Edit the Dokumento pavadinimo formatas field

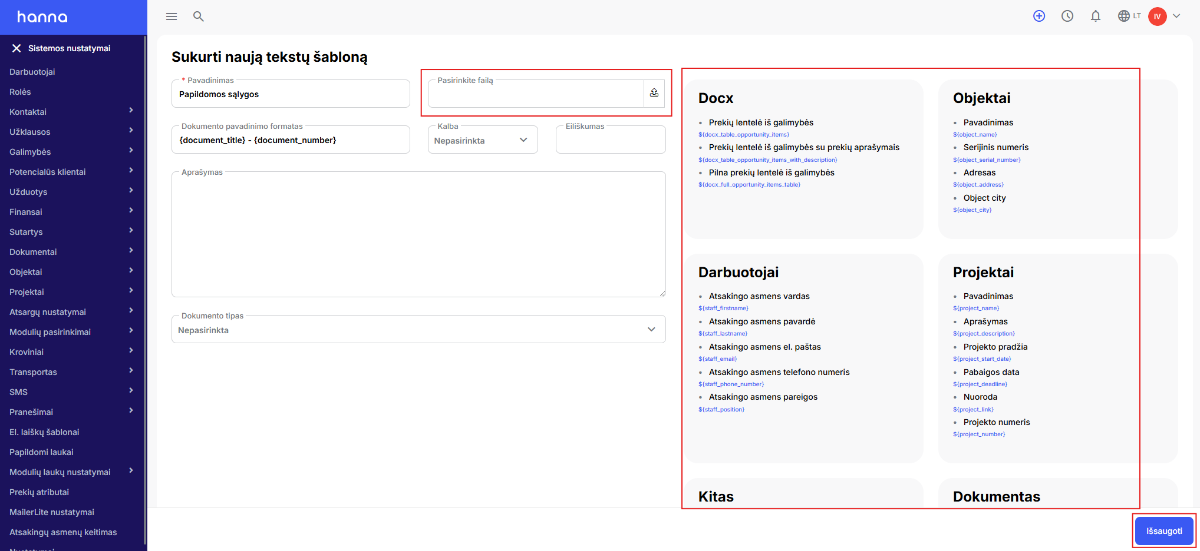[x=291, y=140]
